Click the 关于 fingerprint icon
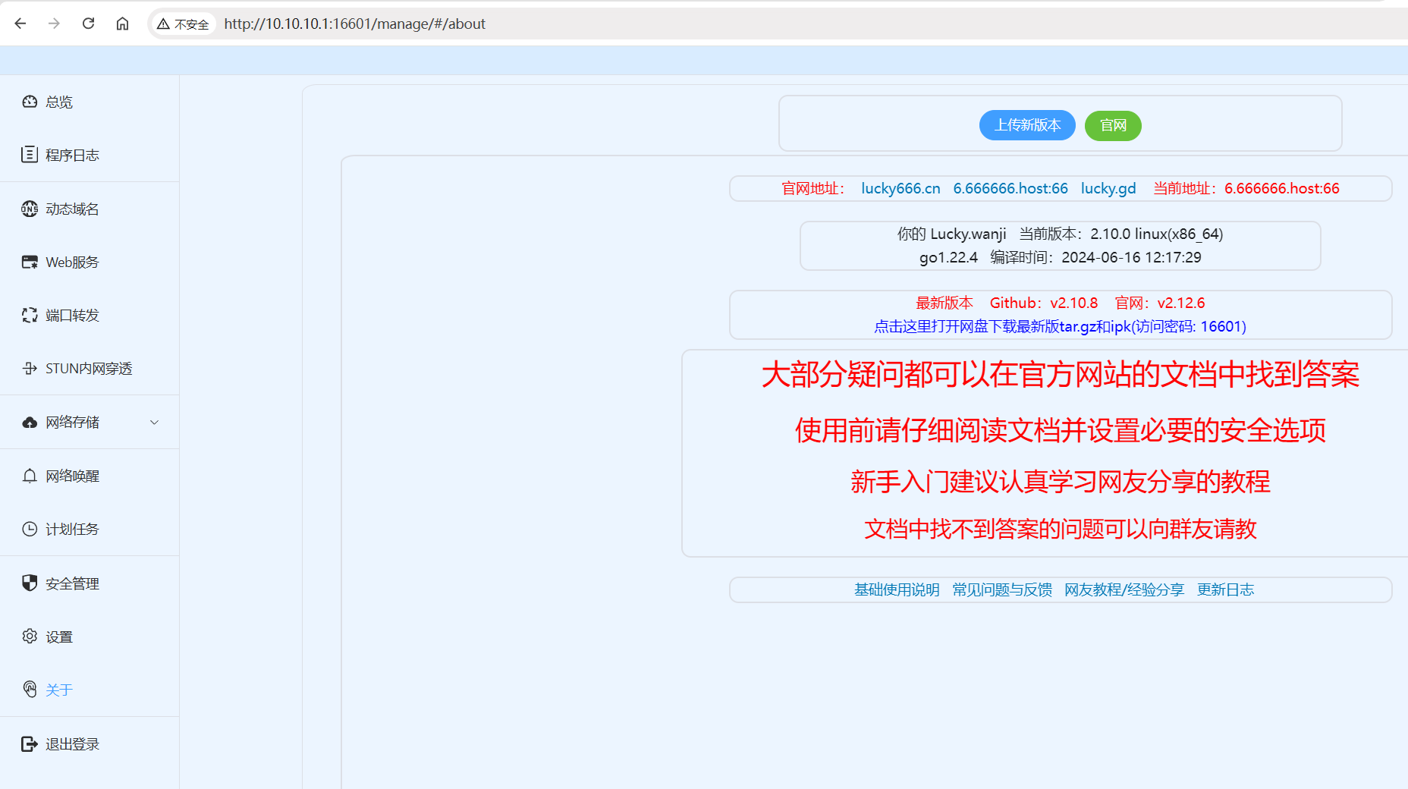Viewport: 1408px width, 789px height. [x=30, y=689]
